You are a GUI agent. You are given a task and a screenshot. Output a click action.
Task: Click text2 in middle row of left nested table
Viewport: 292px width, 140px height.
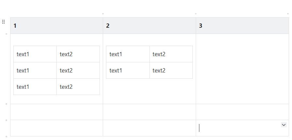66,70
